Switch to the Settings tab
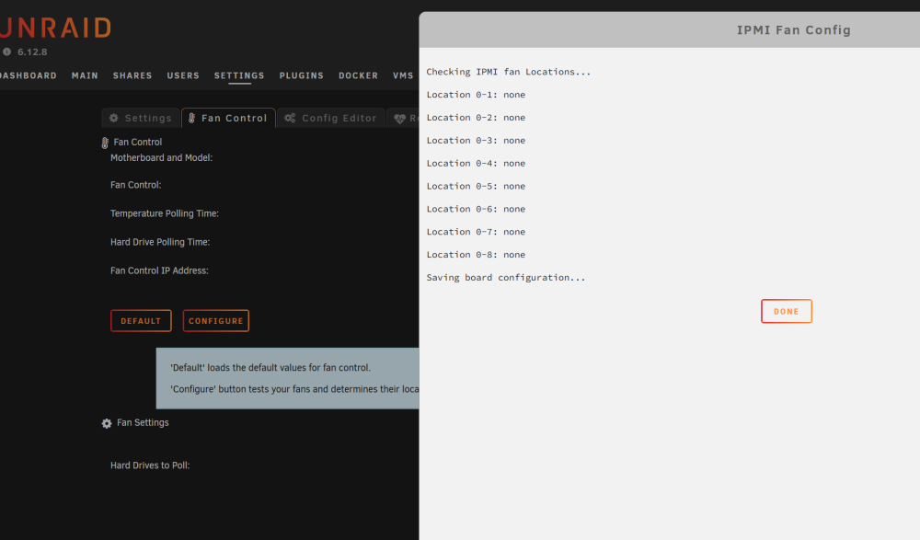This screenshot has height=540, width=920. (x=141, y=118)
